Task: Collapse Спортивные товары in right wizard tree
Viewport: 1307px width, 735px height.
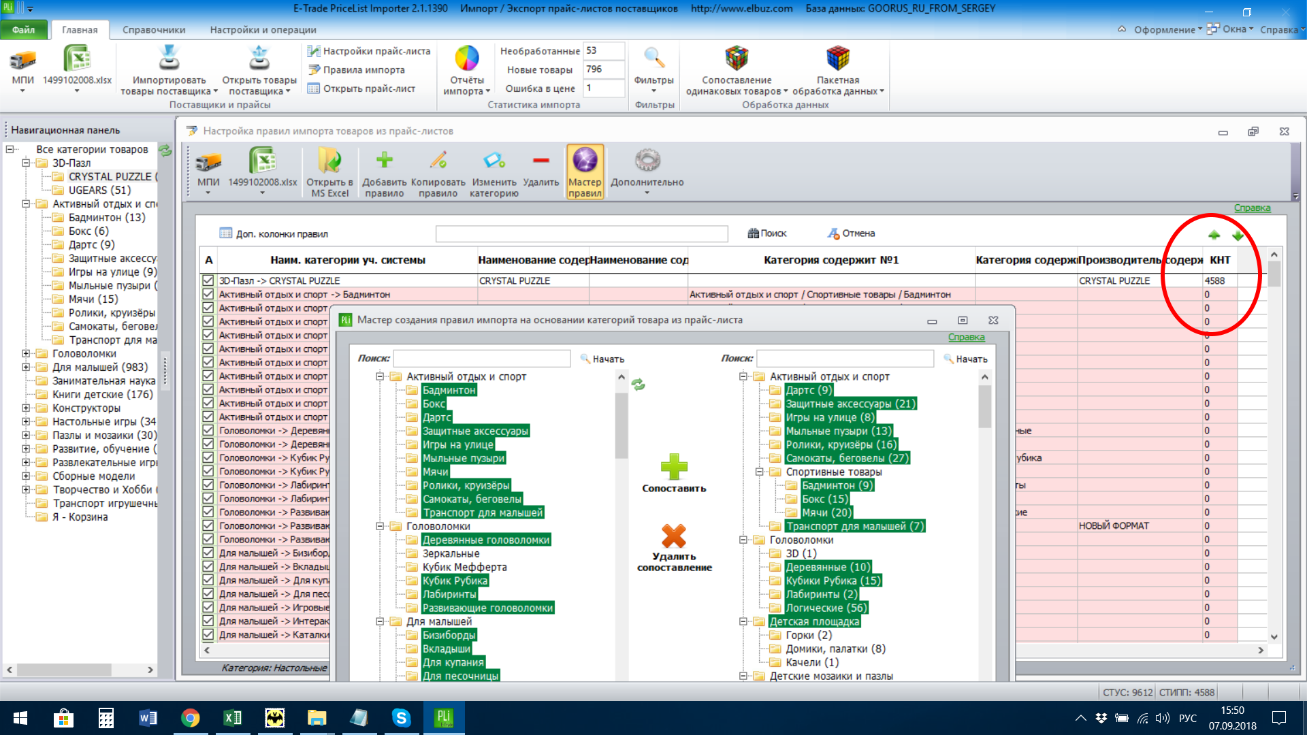Action: tap(759, 472)
